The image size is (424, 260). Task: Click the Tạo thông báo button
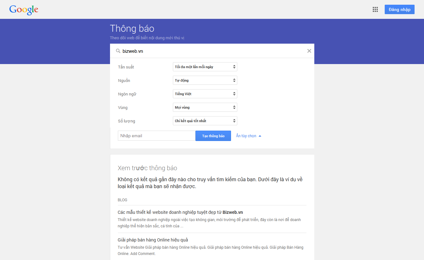coord(213,136)
